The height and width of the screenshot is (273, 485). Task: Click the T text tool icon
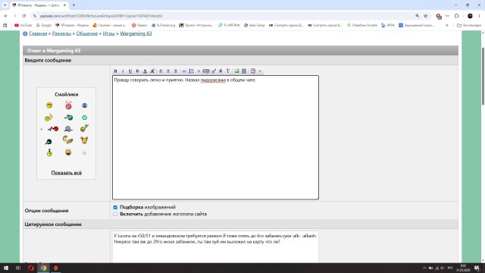click(x=227, y=71)
